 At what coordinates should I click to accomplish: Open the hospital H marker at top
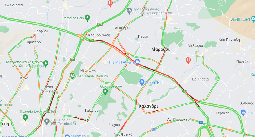tap(110, 3)
